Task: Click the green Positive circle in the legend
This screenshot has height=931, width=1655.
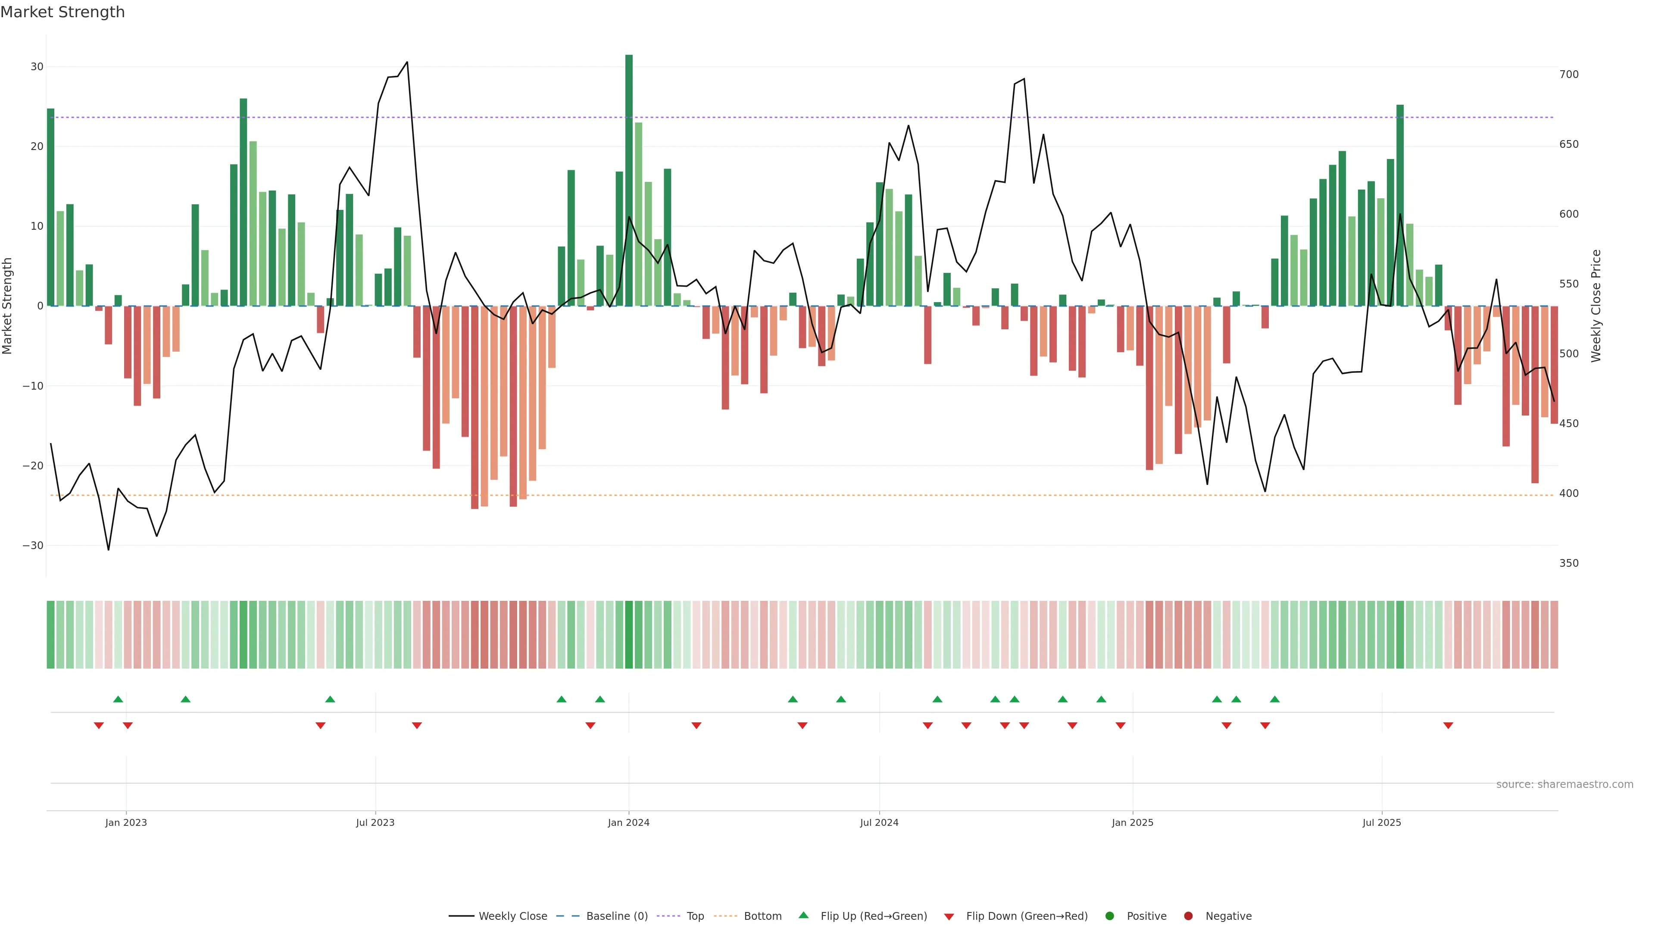Action: [x=1109, y=916]
